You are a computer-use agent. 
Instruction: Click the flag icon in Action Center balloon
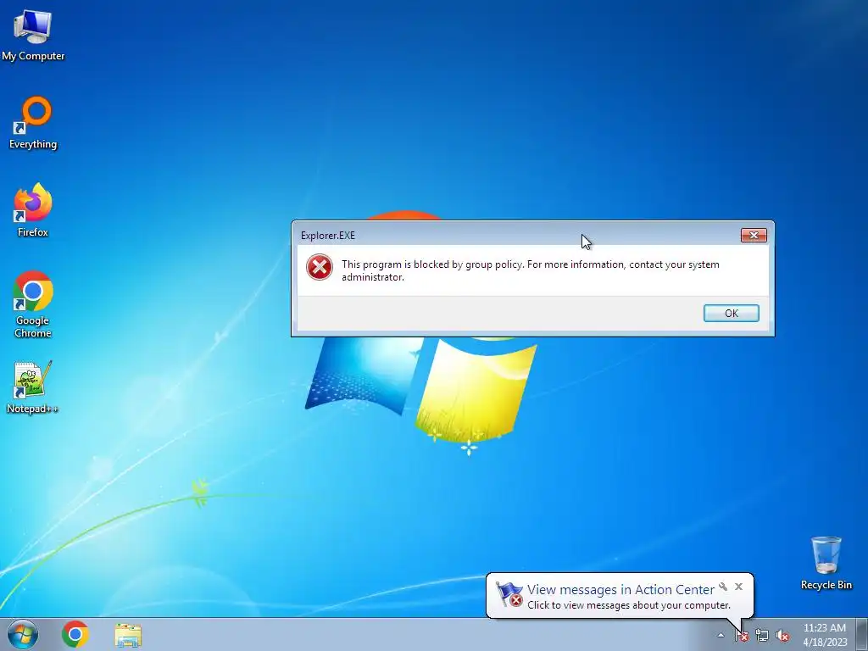tap(509, 594)
